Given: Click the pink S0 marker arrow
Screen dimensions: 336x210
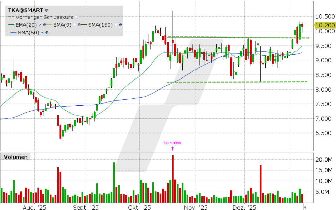Looking at the screenshot, I should pyautogui.click(x=172, y=148).
